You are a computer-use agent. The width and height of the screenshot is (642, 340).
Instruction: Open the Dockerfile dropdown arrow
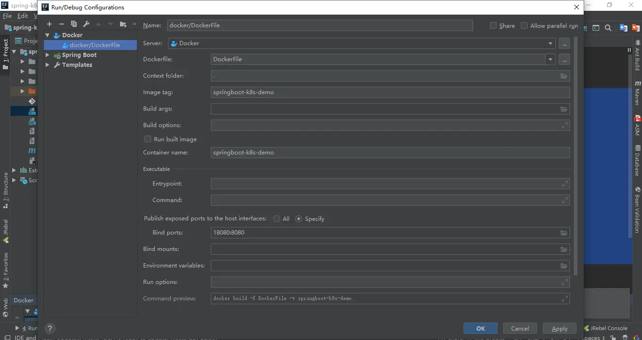(x=550, y=59)
